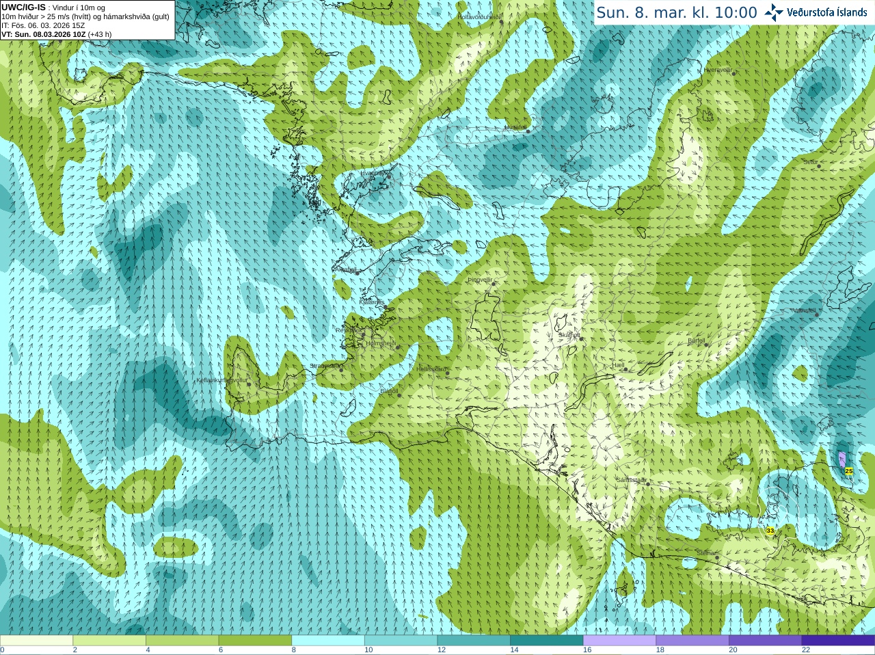Viewport: 875px width, 655px height.
Task: Select the 2–4 m/s legend color
Action: (109, 641)
